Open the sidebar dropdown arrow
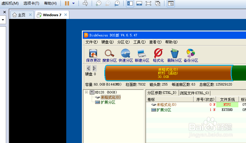This screenshot has height=143, width=246. click(x=3, y=20)
